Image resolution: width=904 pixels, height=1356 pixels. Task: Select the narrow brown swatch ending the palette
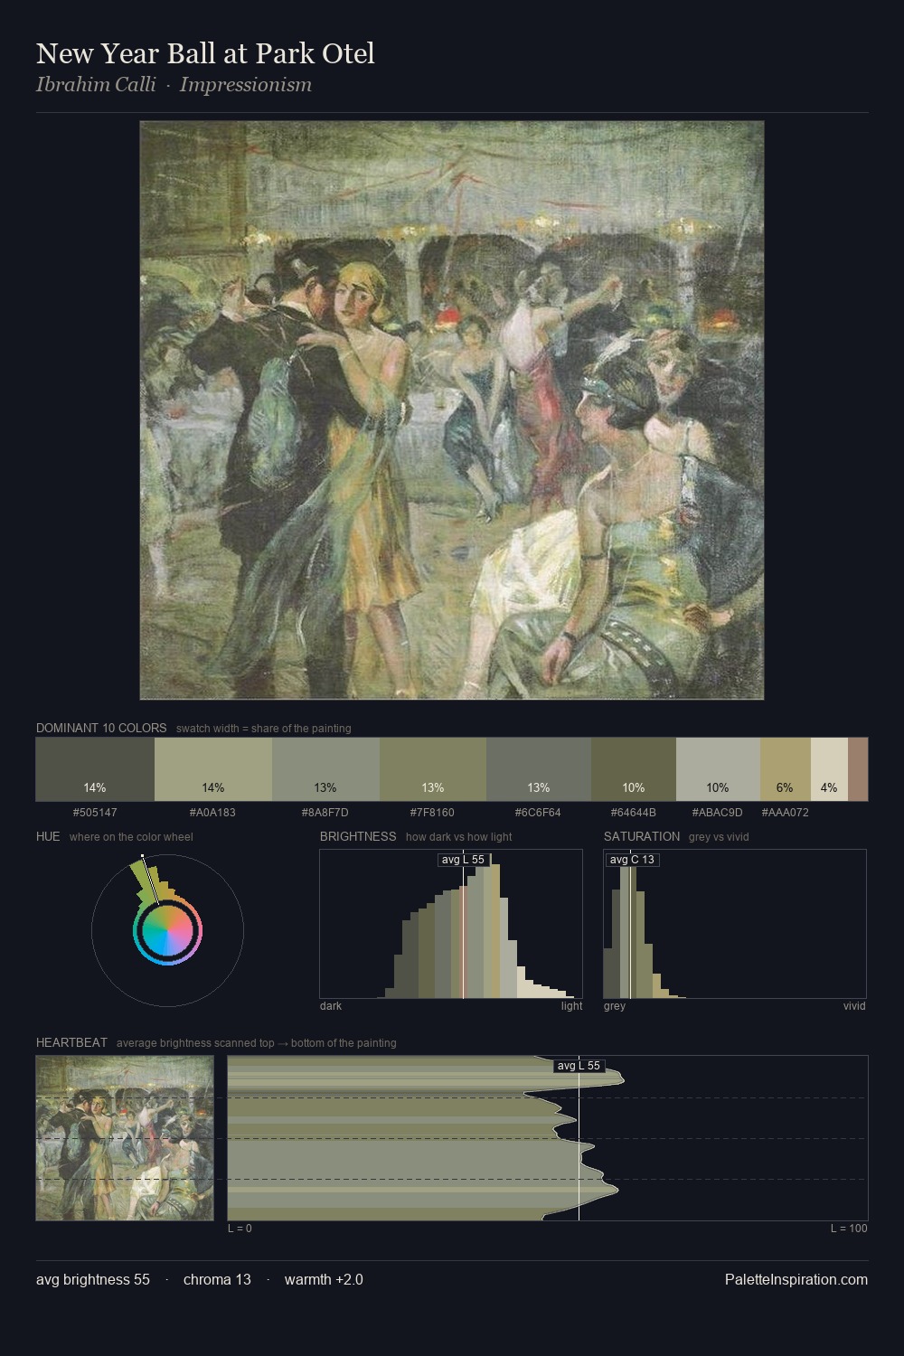[858, 769]
